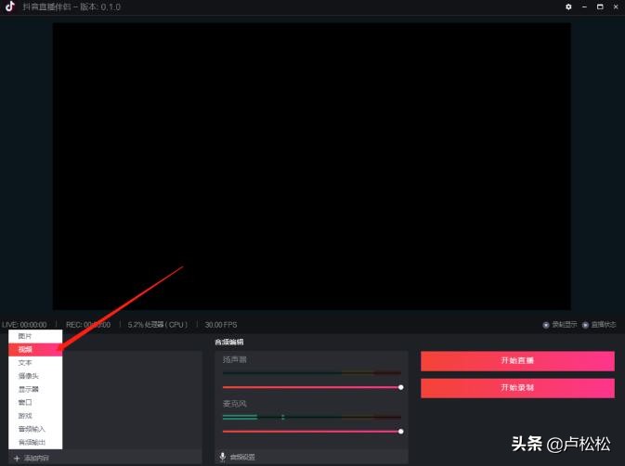Click the 扬声器 volume slider handle

400,386
